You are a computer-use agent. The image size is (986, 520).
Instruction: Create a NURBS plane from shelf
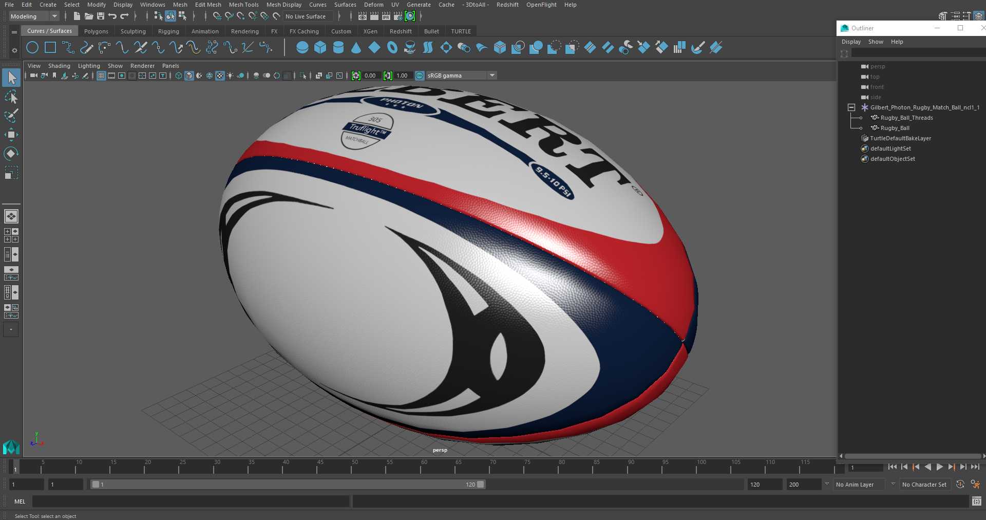[x=374, y=48]
